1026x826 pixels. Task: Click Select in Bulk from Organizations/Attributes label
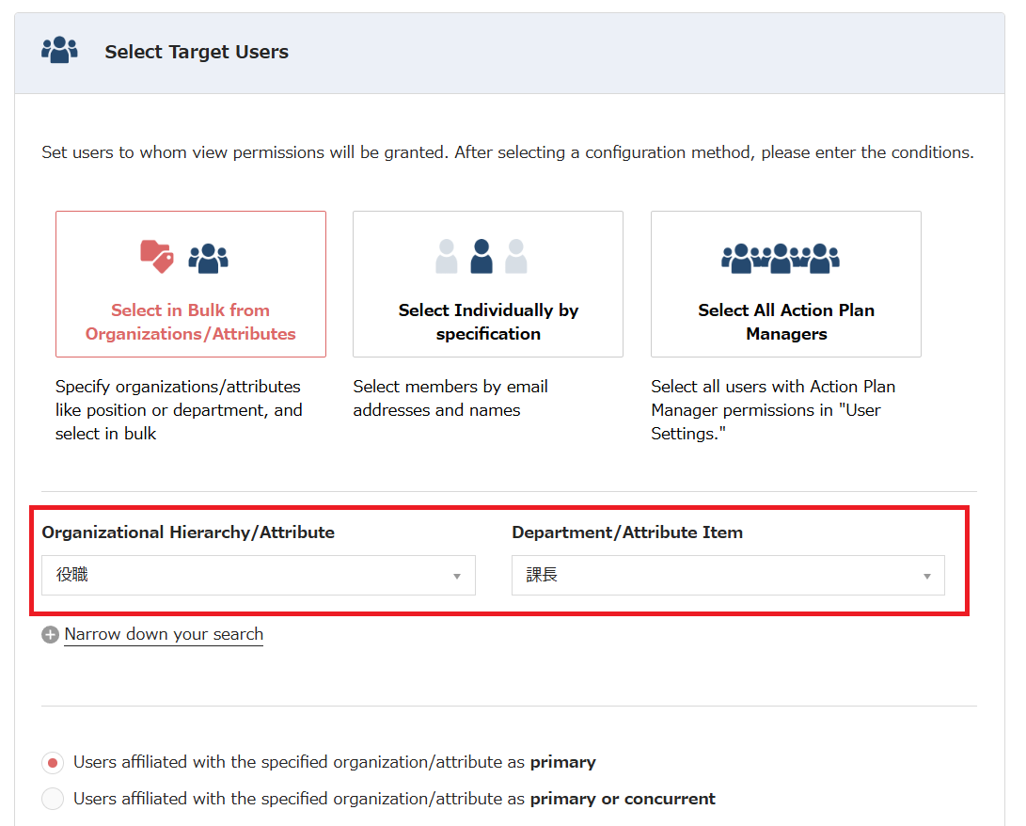coord(190,322)
